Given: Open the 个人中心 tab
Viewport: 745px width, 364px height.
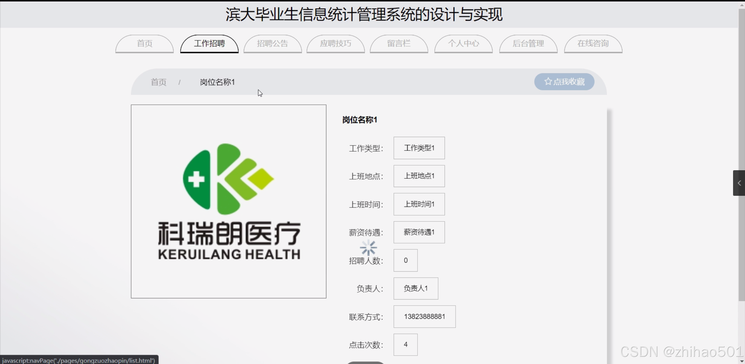Looking at the screenshot, I should click(463, 44).
